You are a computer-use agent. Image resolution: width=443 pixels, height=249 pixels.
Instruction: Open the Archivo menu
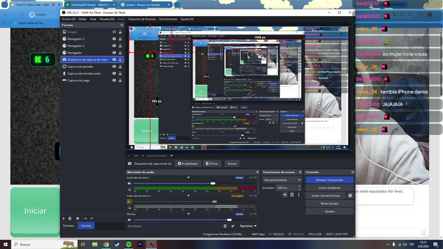[x=69, y=19]
